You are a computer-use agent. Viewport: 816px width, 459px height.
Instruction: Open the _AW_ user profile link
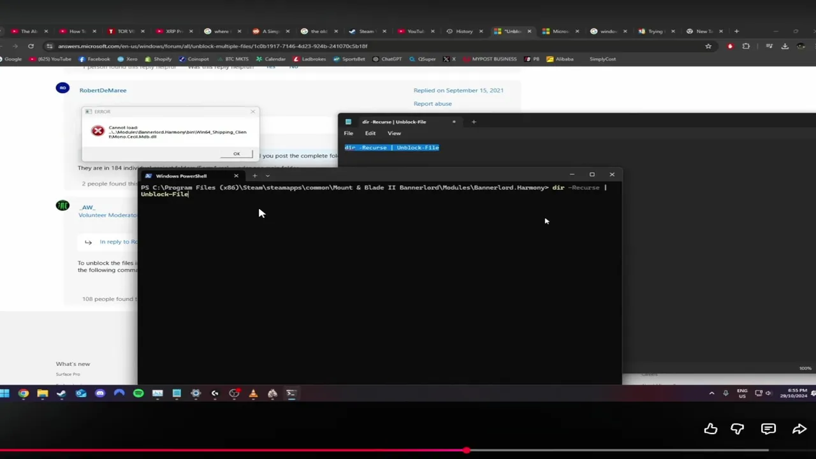click(x=87, y=207)
